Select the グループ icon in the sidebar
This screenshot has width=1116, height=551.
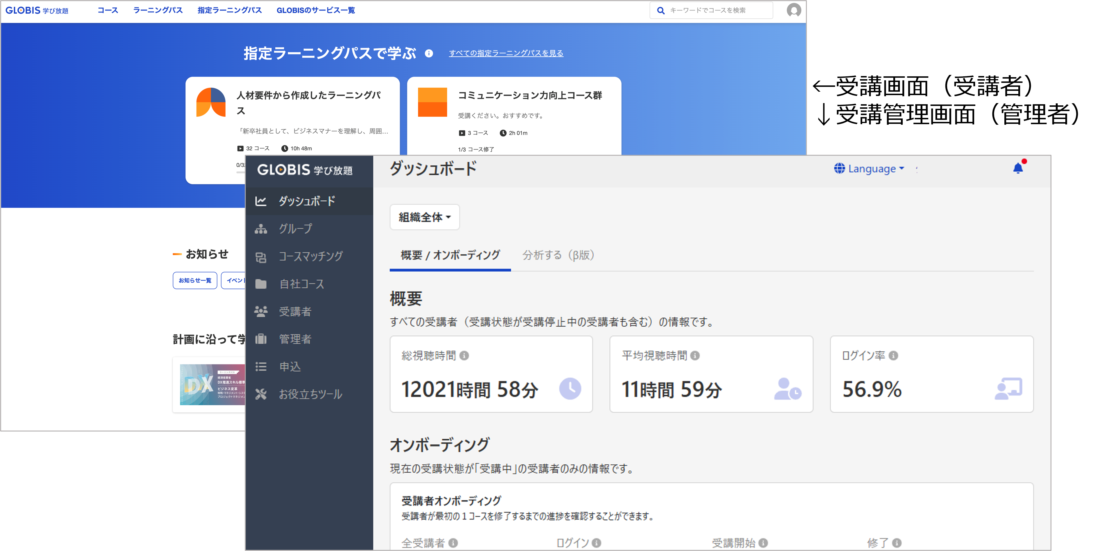[x=262, y=229]
